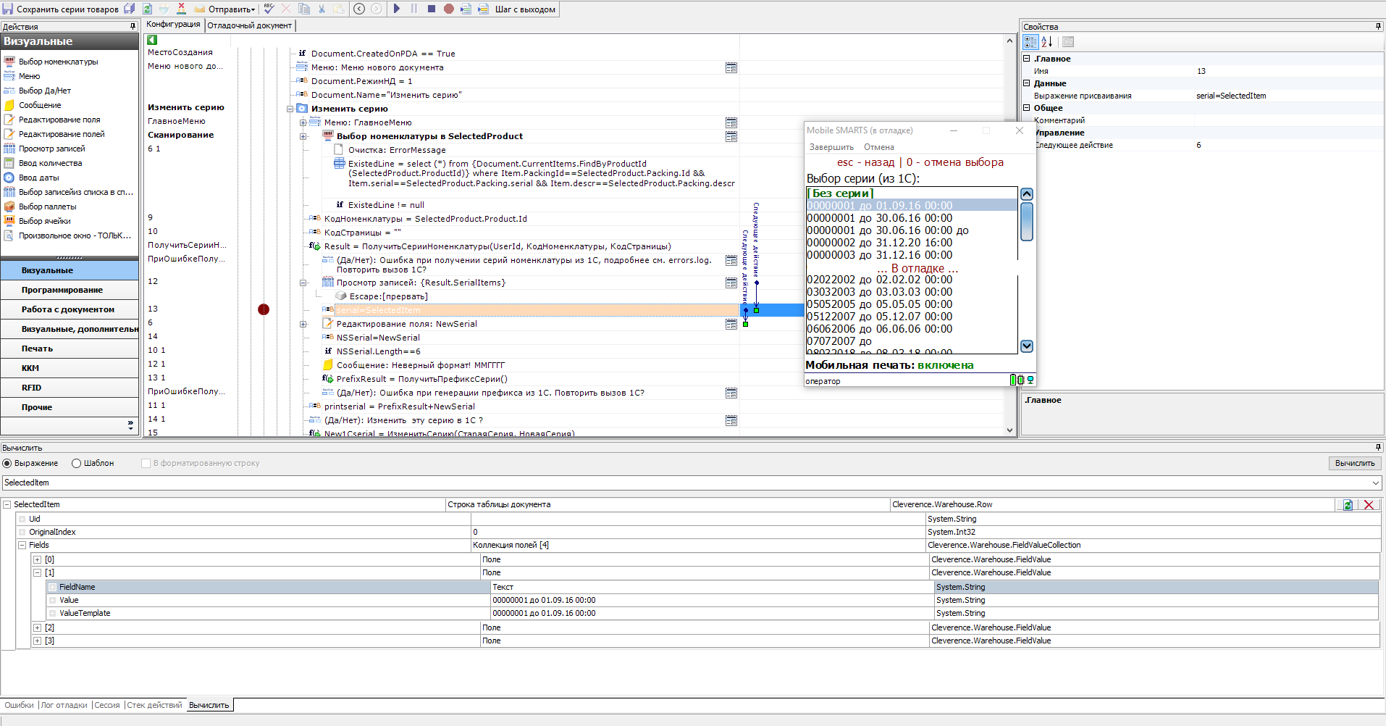Open the 'Печать' action category
This screenshot has width=1386, height=726.
(70, 349)
